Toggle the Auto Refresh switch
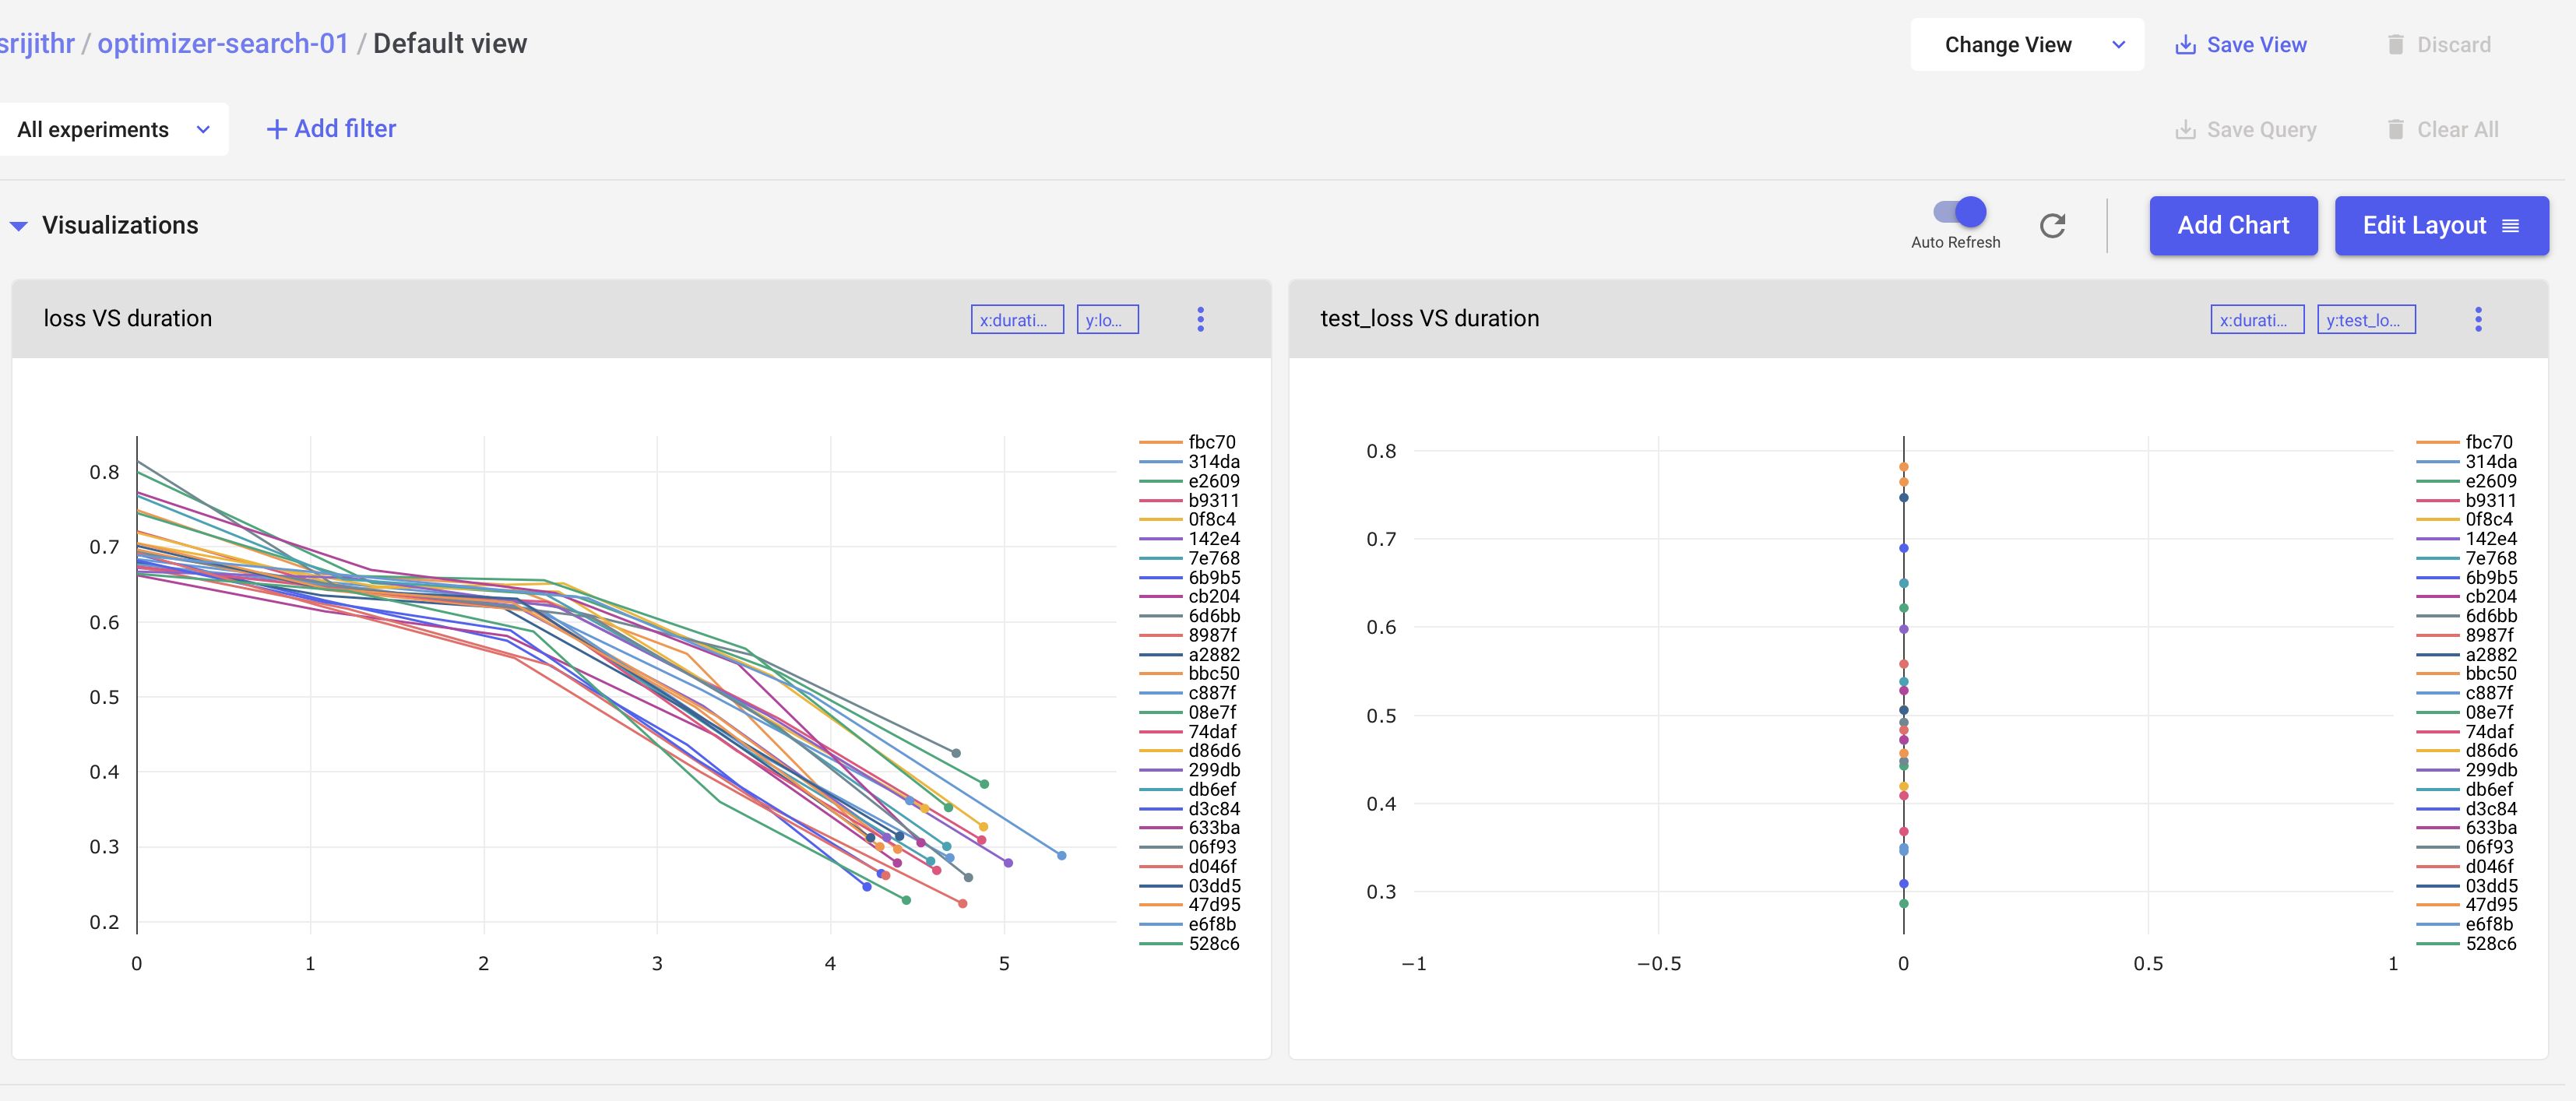Screen dimensions: 2576x1101 tap(1959, 212)
